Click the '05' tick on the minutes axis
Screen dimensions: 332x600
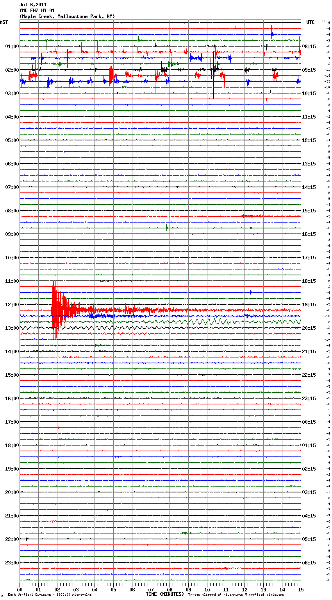pyautogui.click(x=113, y=589)
